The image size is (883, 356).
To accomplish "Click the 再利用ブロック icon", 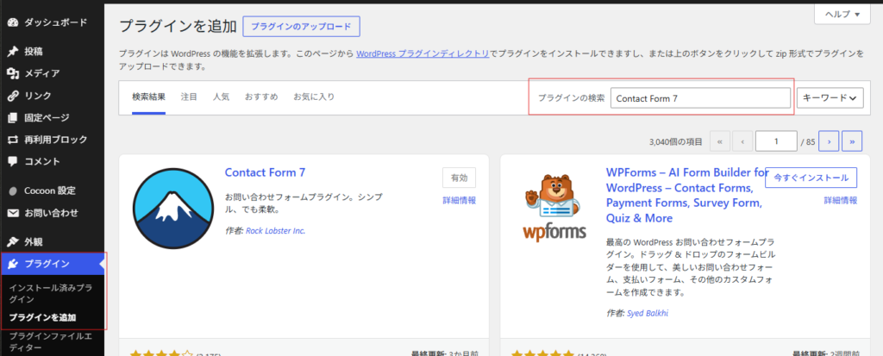I will (13, 140).
